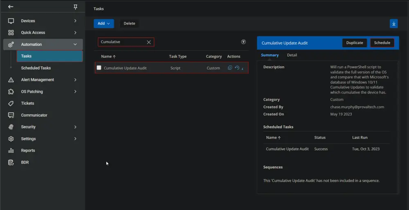The width and height of the screenshot is (409, 210).
Task: Sort Scheduled Tasks by Name header
Action: coord(273,138)
